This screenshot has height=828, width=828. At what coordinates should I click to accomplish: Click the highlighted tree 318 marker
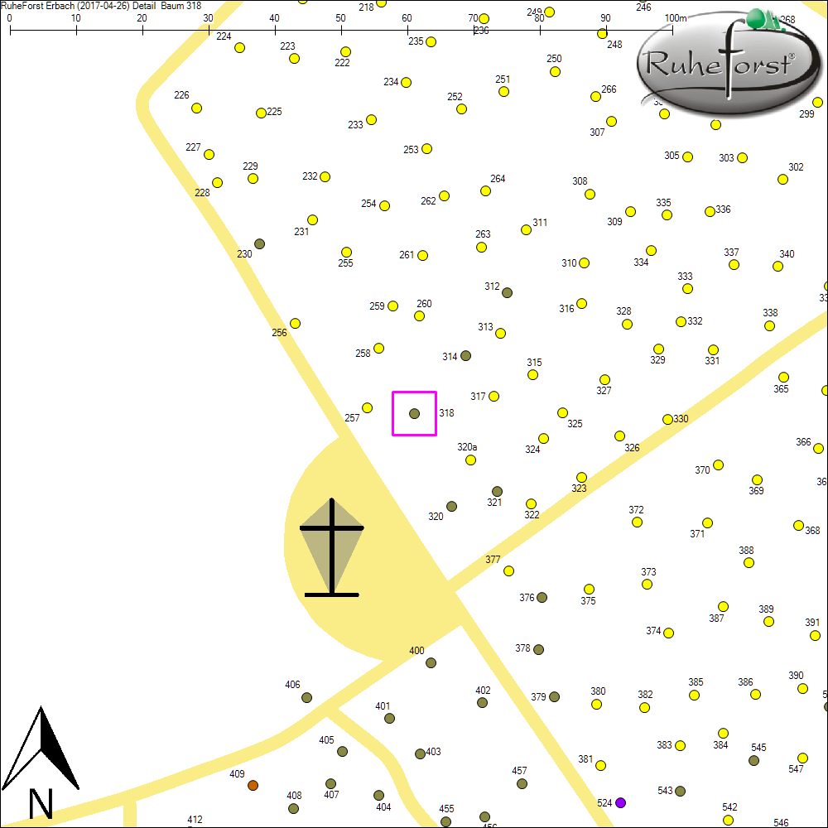(x=414, y=413)
